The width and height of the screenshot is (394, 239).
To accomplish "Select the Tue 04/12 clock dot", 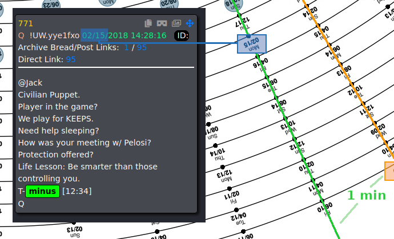I will click(x=236, y=210).
